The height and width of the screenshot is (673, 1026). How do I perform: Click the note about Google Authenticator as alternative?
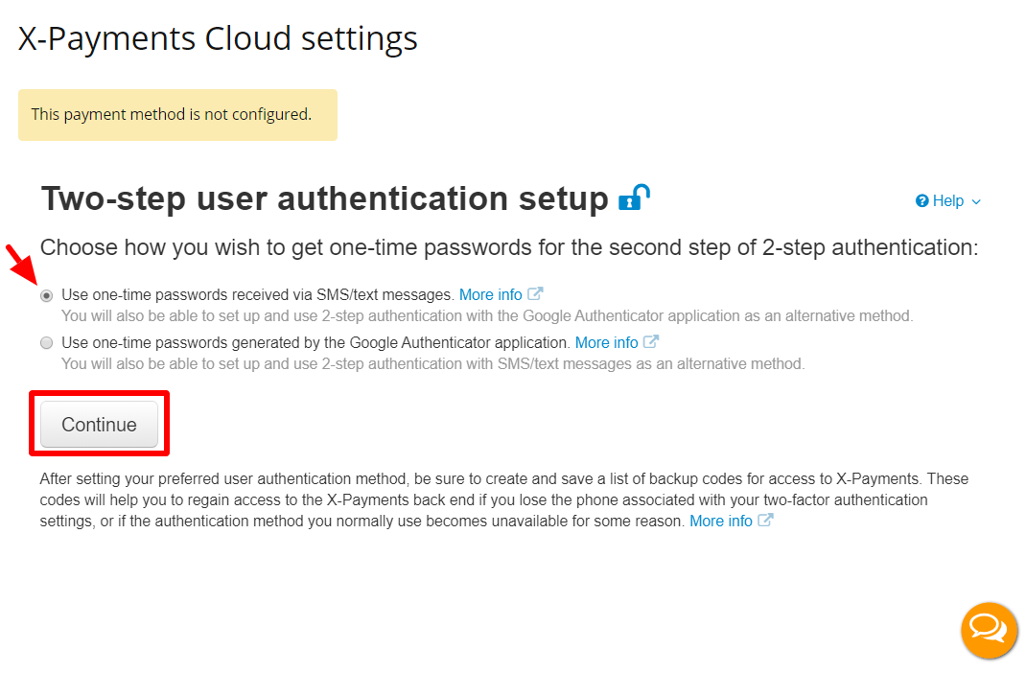(487, 316)
